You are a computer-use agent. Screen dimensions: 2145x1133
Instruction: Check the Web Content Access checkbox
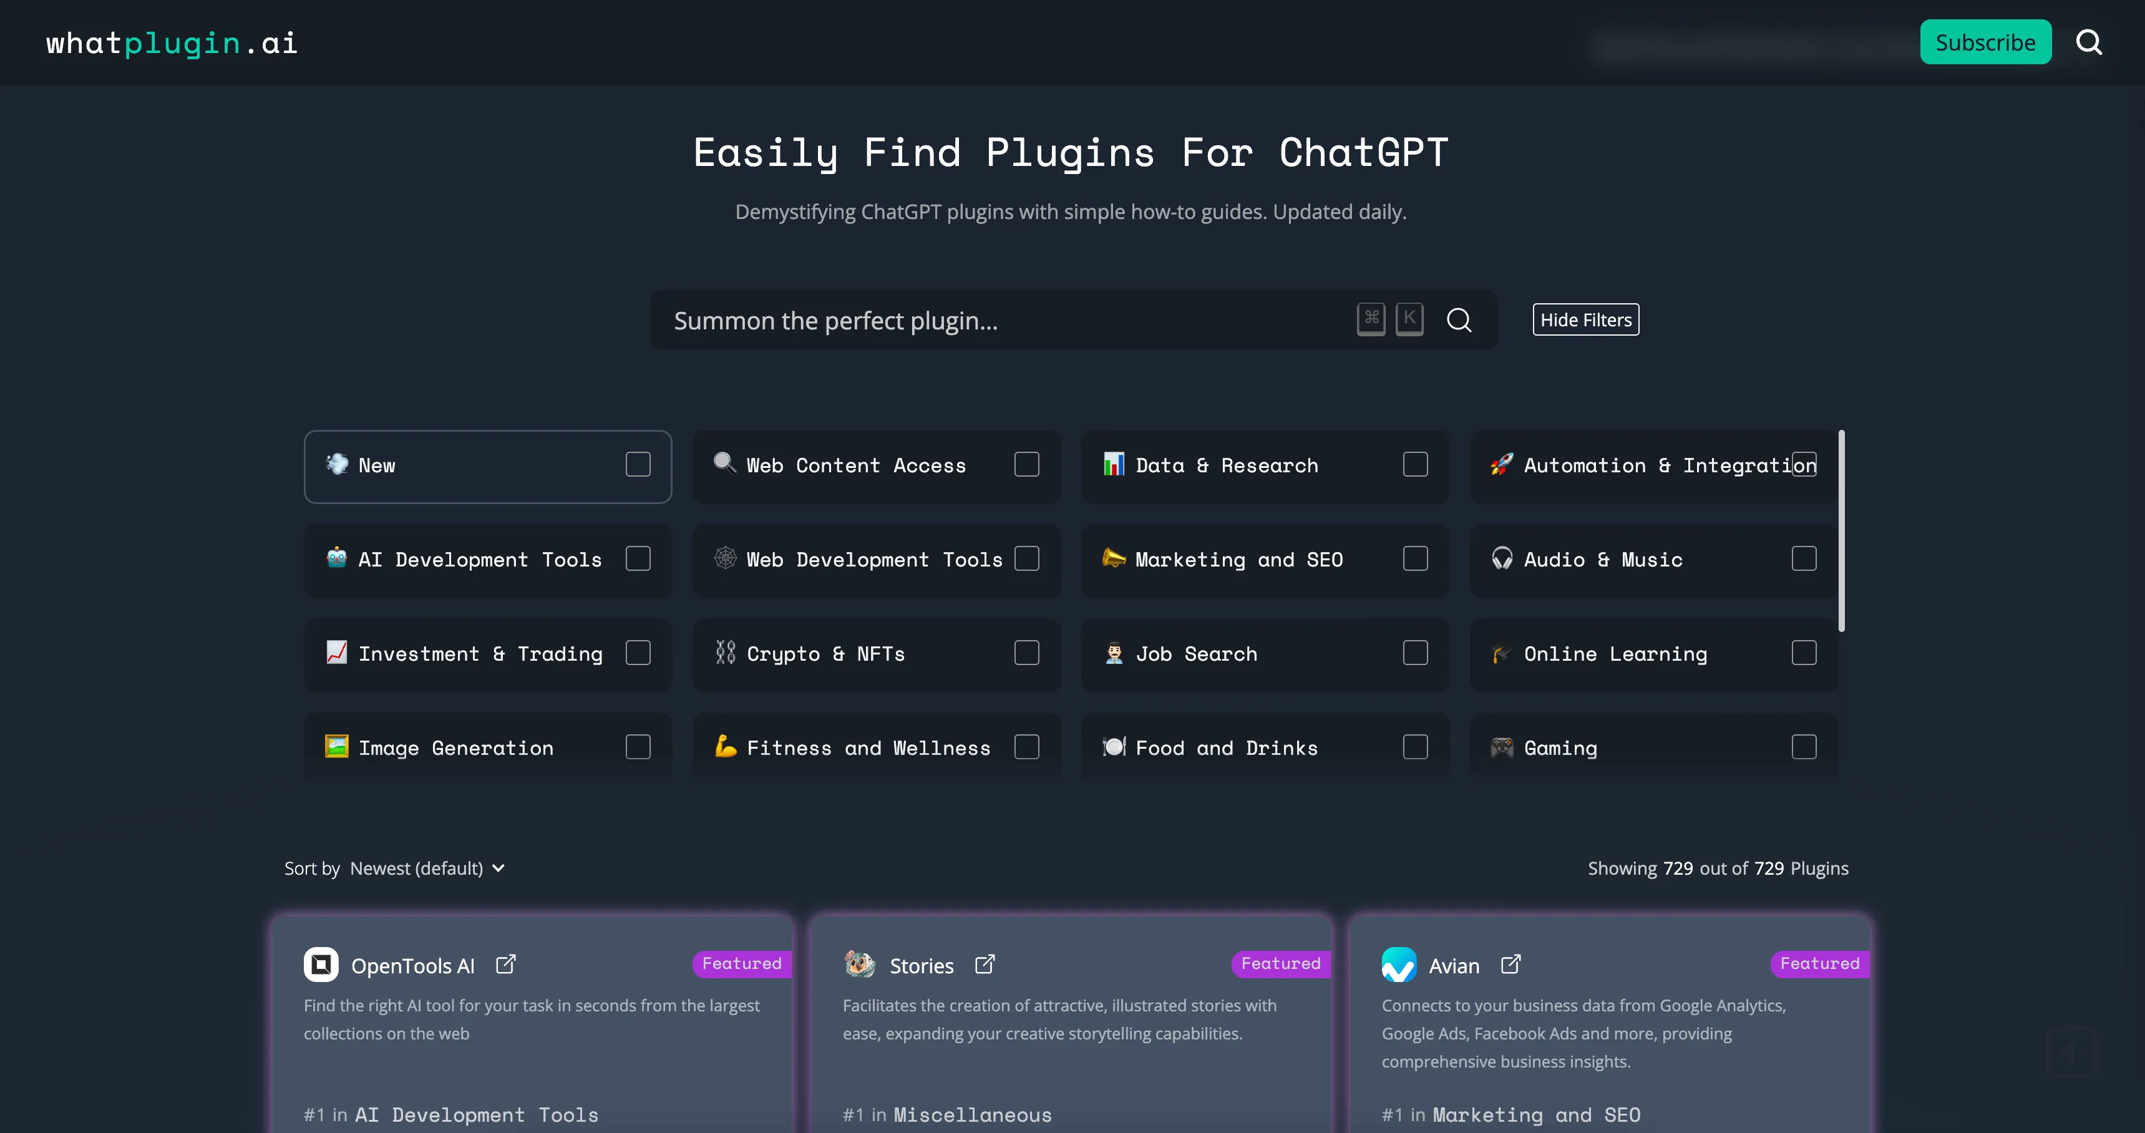[x=1027, y=465]
